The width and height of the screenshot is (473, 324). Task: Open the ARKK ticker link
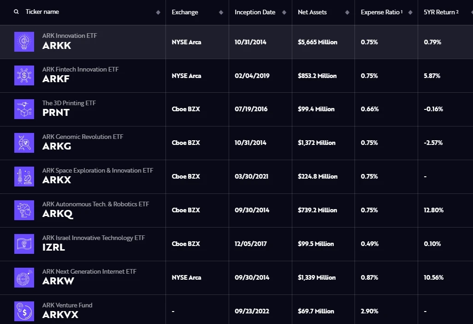(x=57, y=46)
